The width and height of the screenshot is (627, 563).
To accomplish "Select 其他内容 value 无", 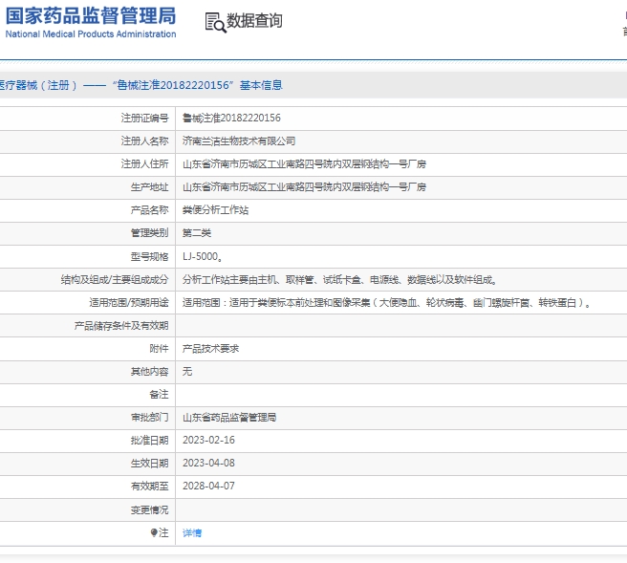I will 187,372.
